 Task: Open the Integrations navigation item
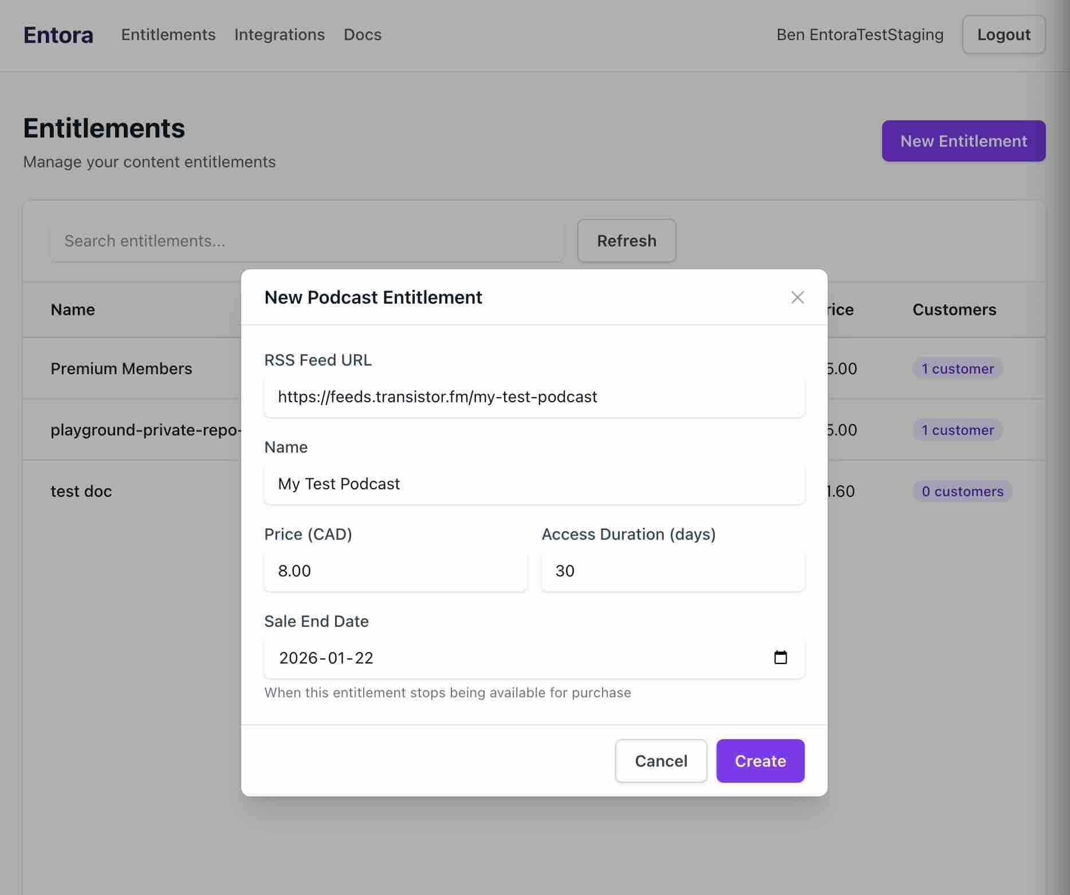(280, 34)
